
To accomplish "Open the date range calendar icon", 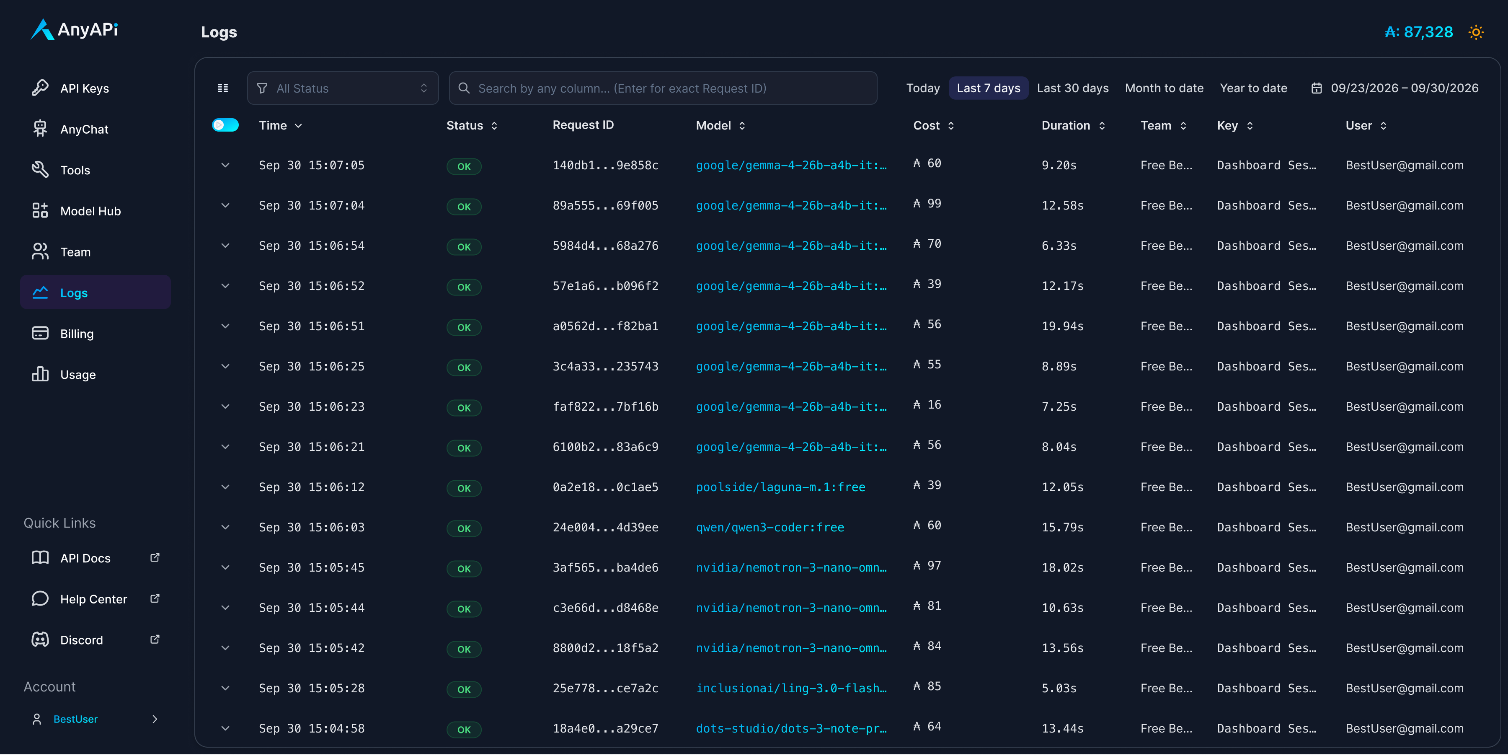I will [x=1317, y=88].
